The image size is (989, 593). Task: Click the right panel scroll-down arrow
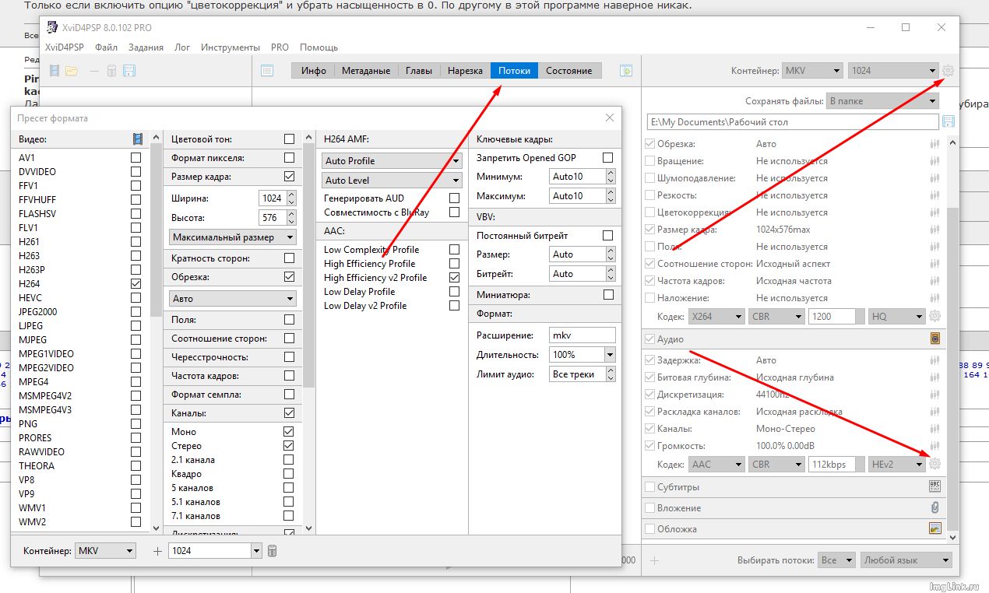tap(953, 537)
